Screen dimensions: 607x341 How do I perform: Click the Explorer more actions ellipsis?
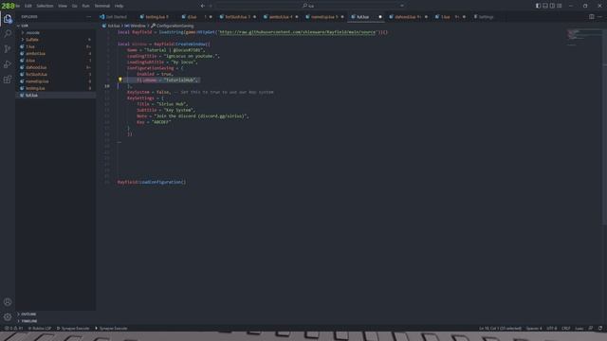click(88, 17)
